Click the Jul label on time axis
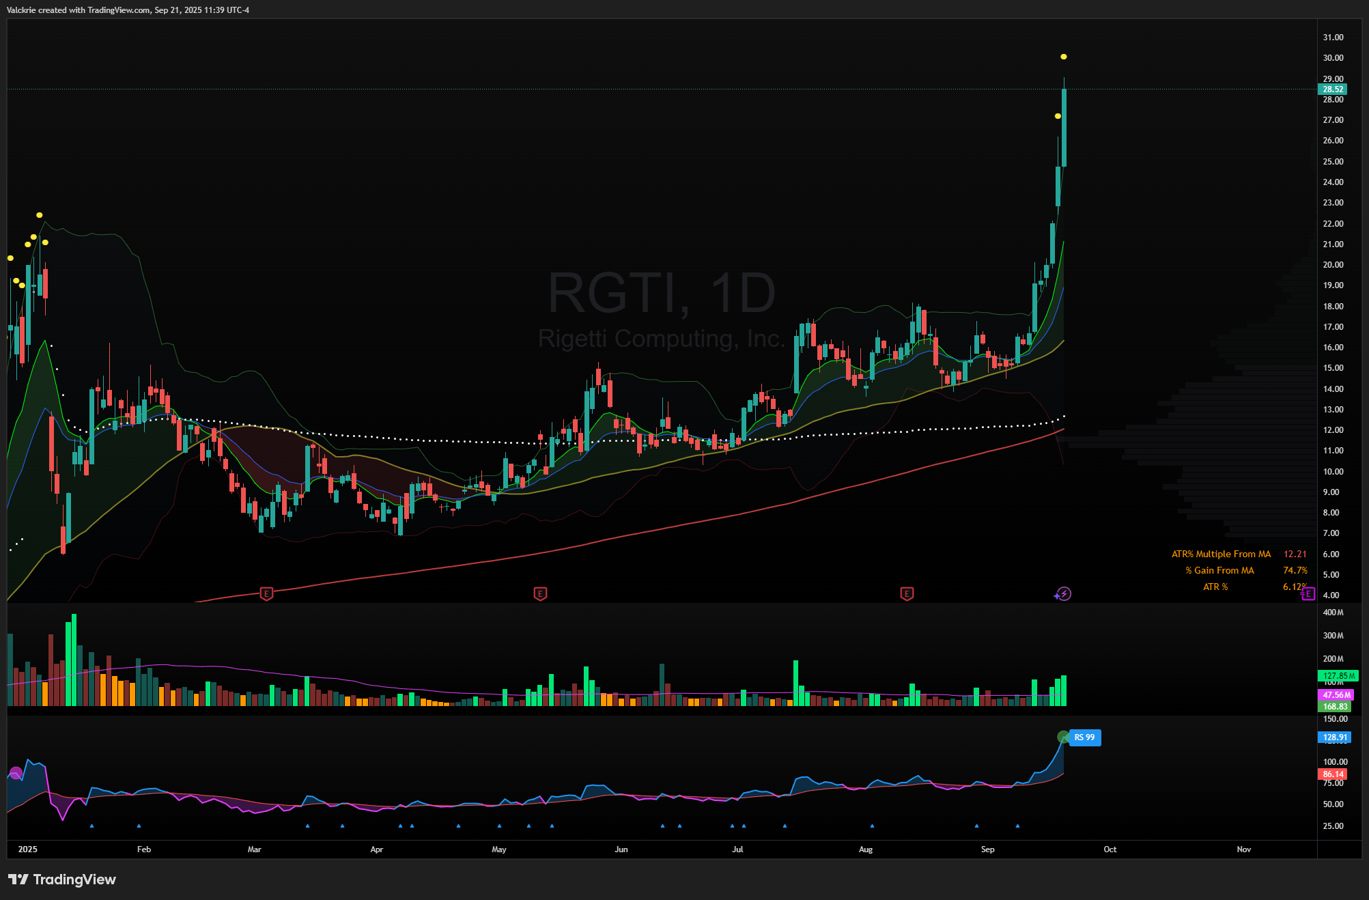 737,849
